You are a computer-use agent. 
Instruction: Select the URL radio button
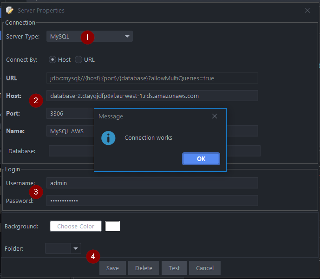78,59
